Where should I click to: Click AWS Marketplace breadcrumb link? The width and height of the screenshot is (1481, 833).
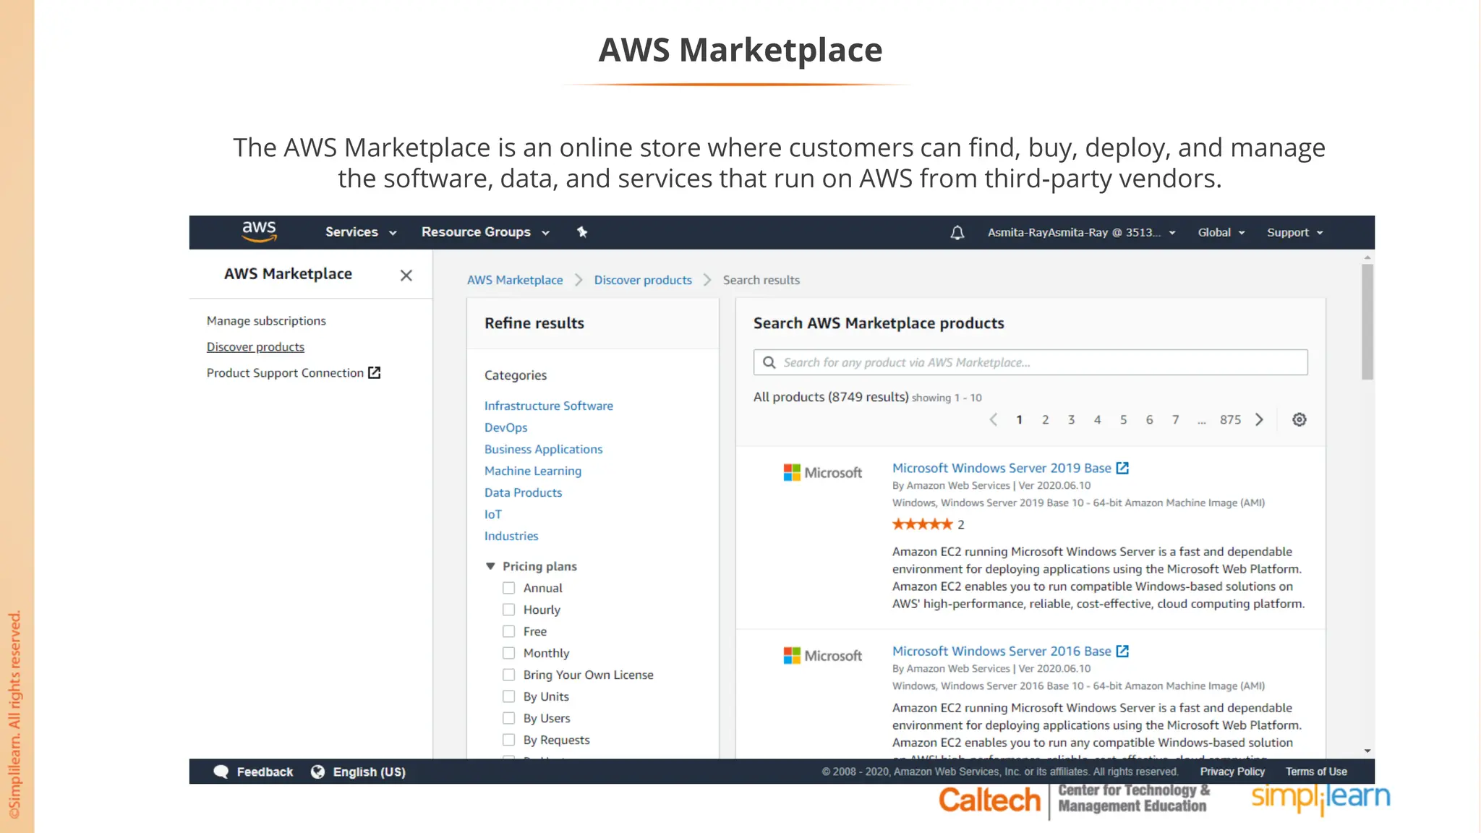(515, 280)
